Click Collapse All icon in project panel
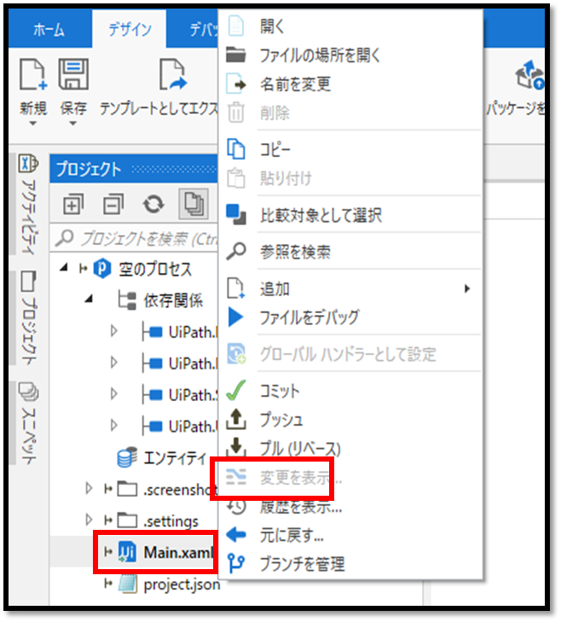The image size is (561, 622). pyautogui.click(x=113, y=204)
